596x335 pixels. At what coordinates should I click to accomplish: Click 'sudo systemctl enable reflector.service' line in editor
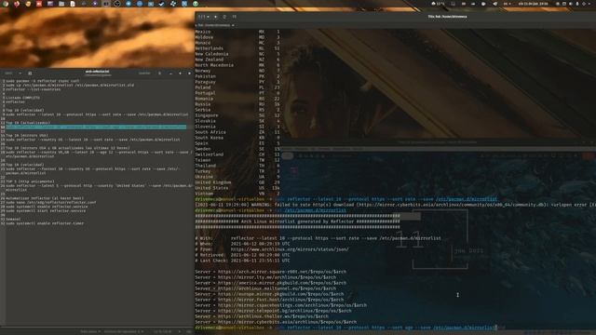(47, 207)
